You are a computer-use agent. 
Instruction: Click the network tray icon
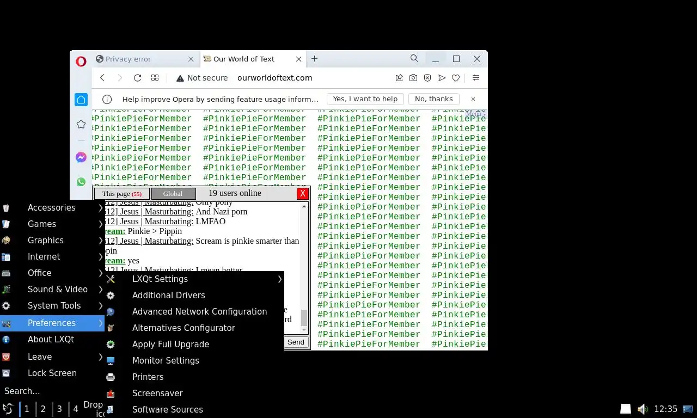click(x=687, y=409)
